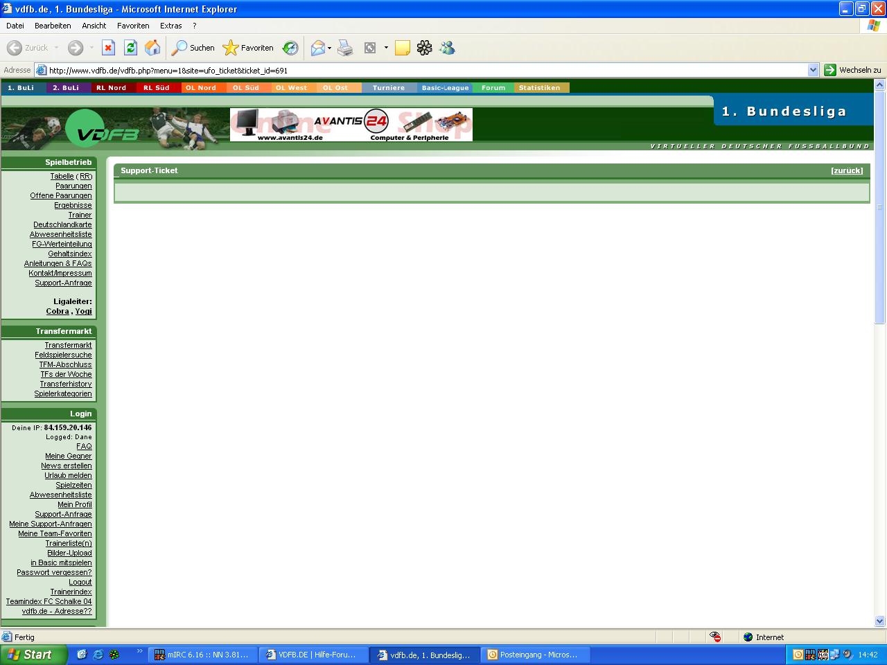This screenshot has width=887, height=665.
Task: Open the Favoriten star panel
Action: [x=248, y=48]
